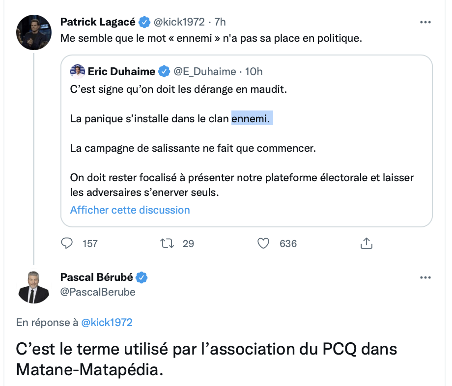Open Patrick Lagacé's profile picture
Viewport: 452px width, 386px height.
[x=34, y=32]
